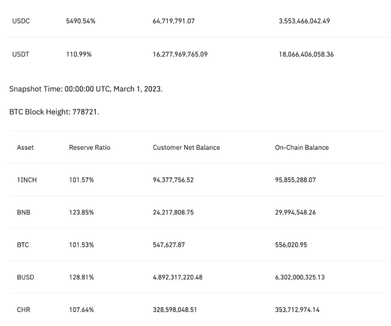
Task: Click the BTC Block Height text
Action: (x=54, y=112)
